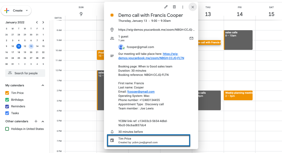
Task: Open Thursday afternoon sales calls event
Action: 210,100
